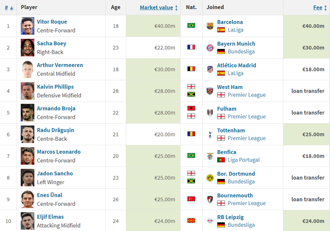Click Vitor Roque's Brazil flag icon
Viewport: 330px width, 231px height.
(x=191, y=25)
